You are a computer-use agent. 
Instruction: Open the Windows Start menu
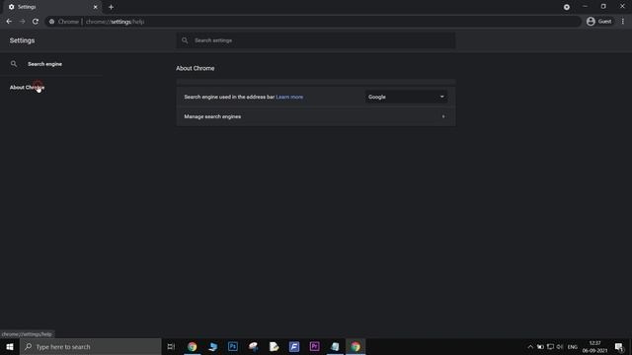point(10,346)
